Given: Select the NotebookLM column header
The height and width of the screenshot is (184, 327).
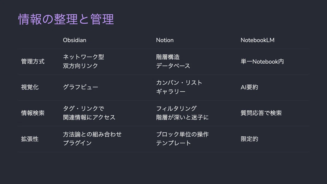Looking at the screenshot, I should coord(258,40).
